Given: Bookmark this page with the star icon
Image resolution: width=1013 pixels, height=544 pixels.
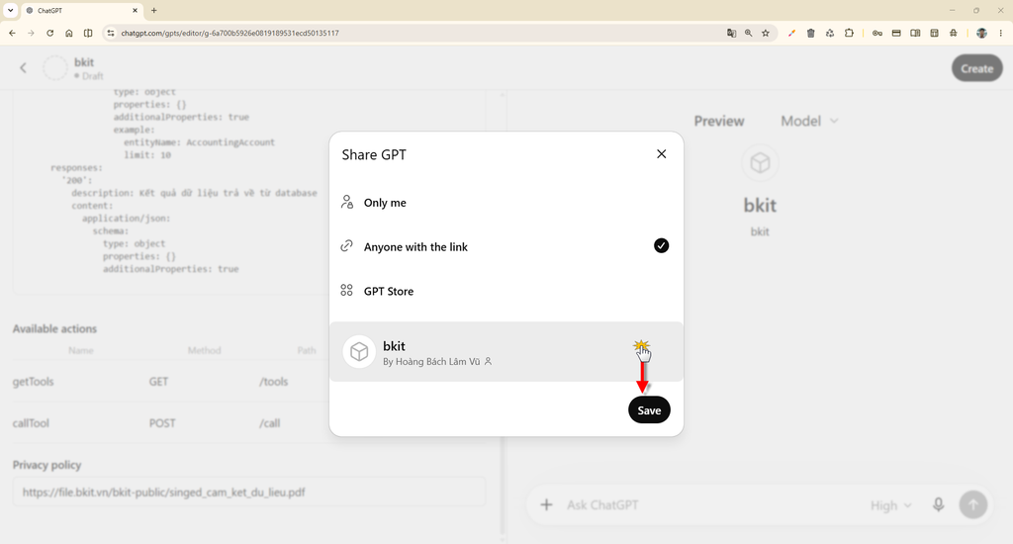Looking at the screenshot, I should point(766,33).
